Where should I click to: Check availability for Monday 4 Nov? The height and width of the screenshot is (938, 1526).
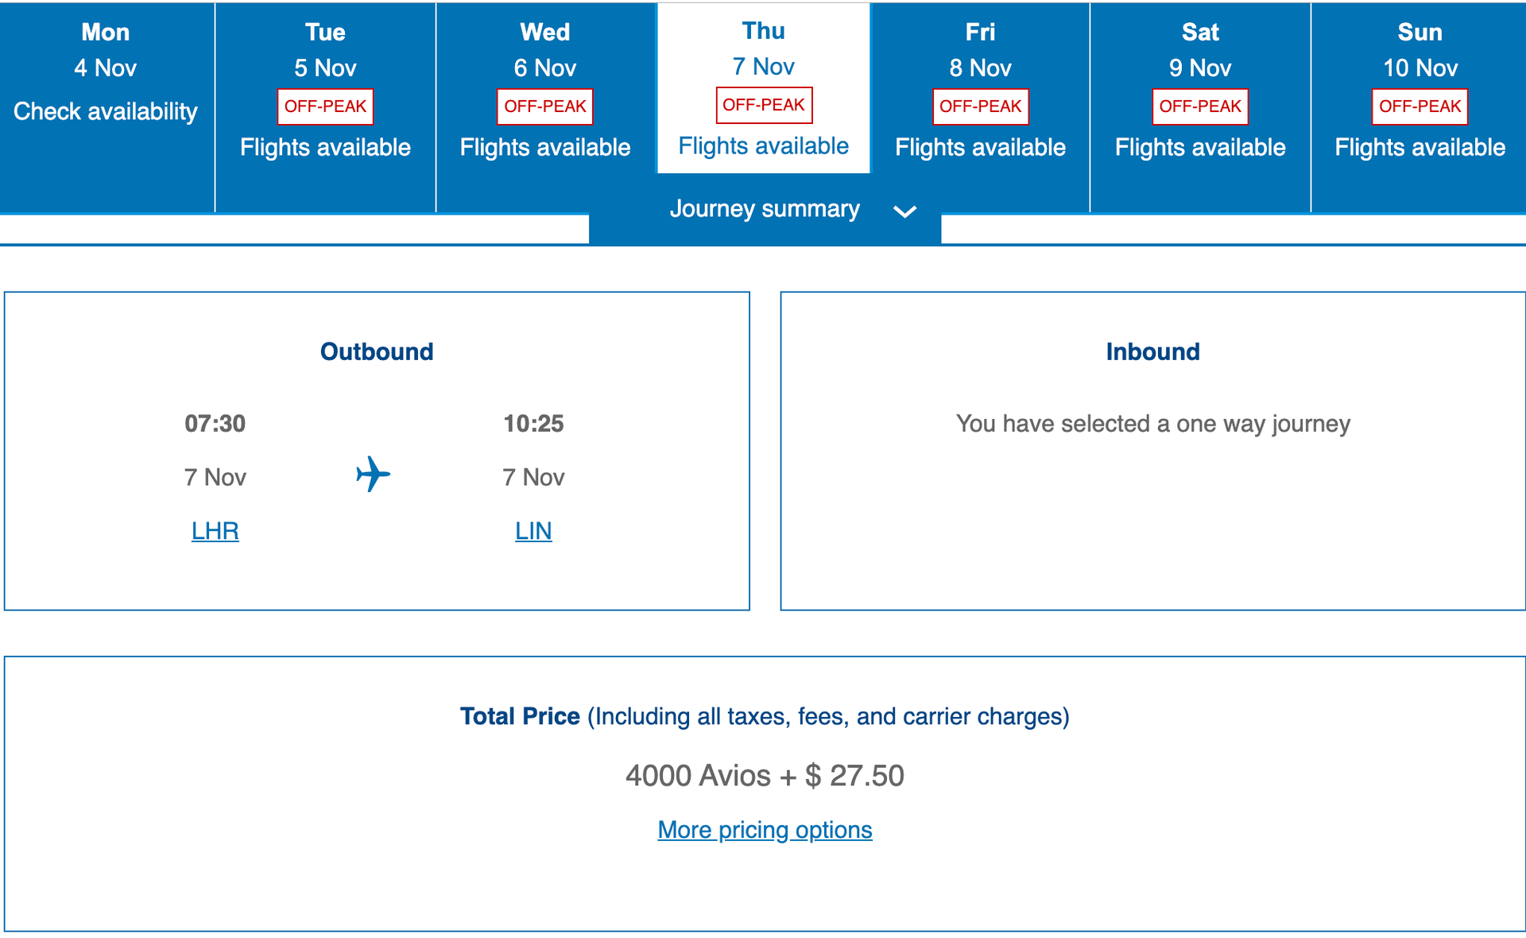[x=105, y=111]
